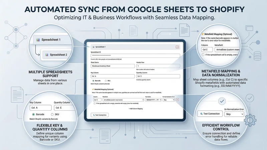Open ArrivalDate Metafield dropdown in center panel
The height and width of the screenshot is (150, 267).
point(123,100)
